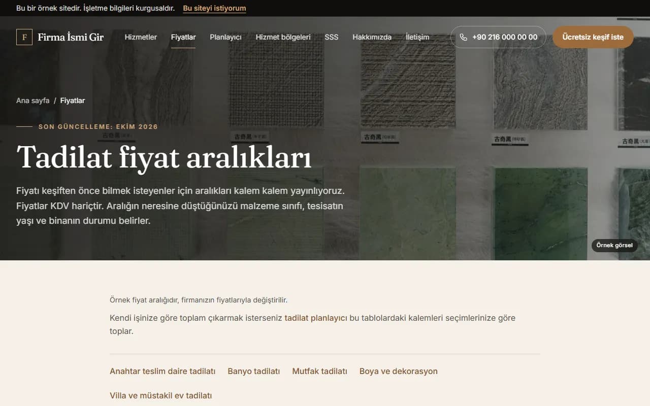Visit the Hakkımızda page
Image resolution: width=650 pixels, height=406 pixels.
(372, 37)
